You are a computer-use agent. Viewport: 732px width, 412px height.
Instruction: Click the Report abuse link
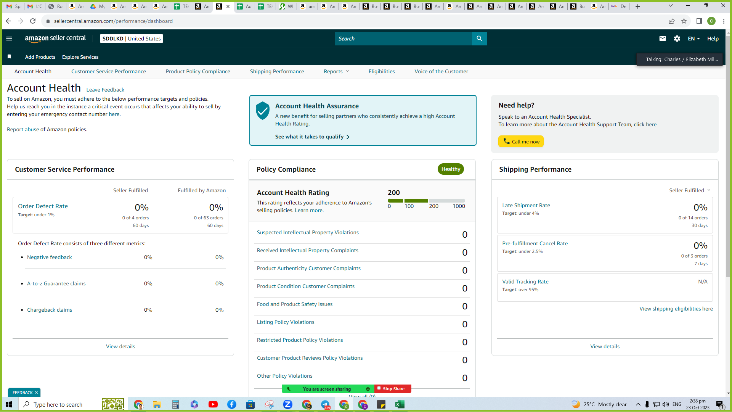(23, 129)
